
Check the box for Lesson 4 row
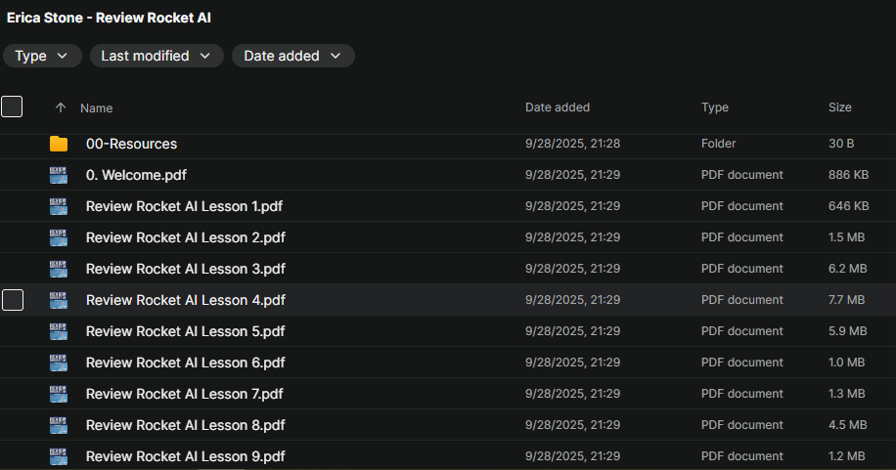[13, 300]
